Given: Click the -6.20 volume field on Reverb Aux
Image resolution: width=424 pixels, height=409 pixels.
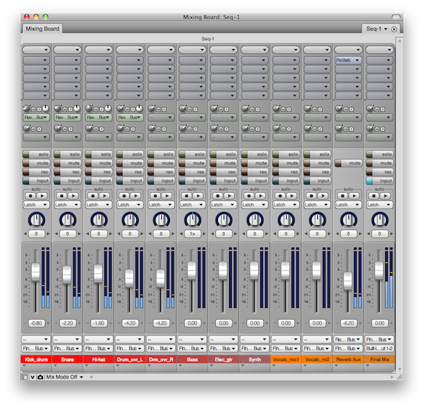Looking at the screenshot, I should pos(348,323).
